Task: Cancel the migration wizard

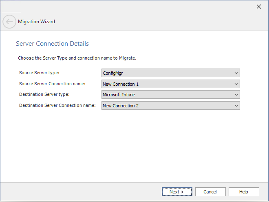Action: pyautogui.click(x=210, y=192)
